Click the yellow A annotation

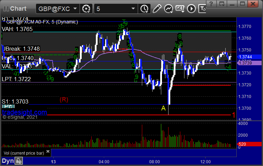tap(163, 108)
